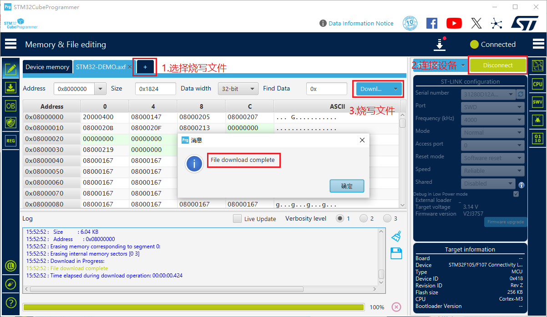The width and height of the screenshot is (547, 317).
Task: Open the Serial number dropdown
Action: 488,94
